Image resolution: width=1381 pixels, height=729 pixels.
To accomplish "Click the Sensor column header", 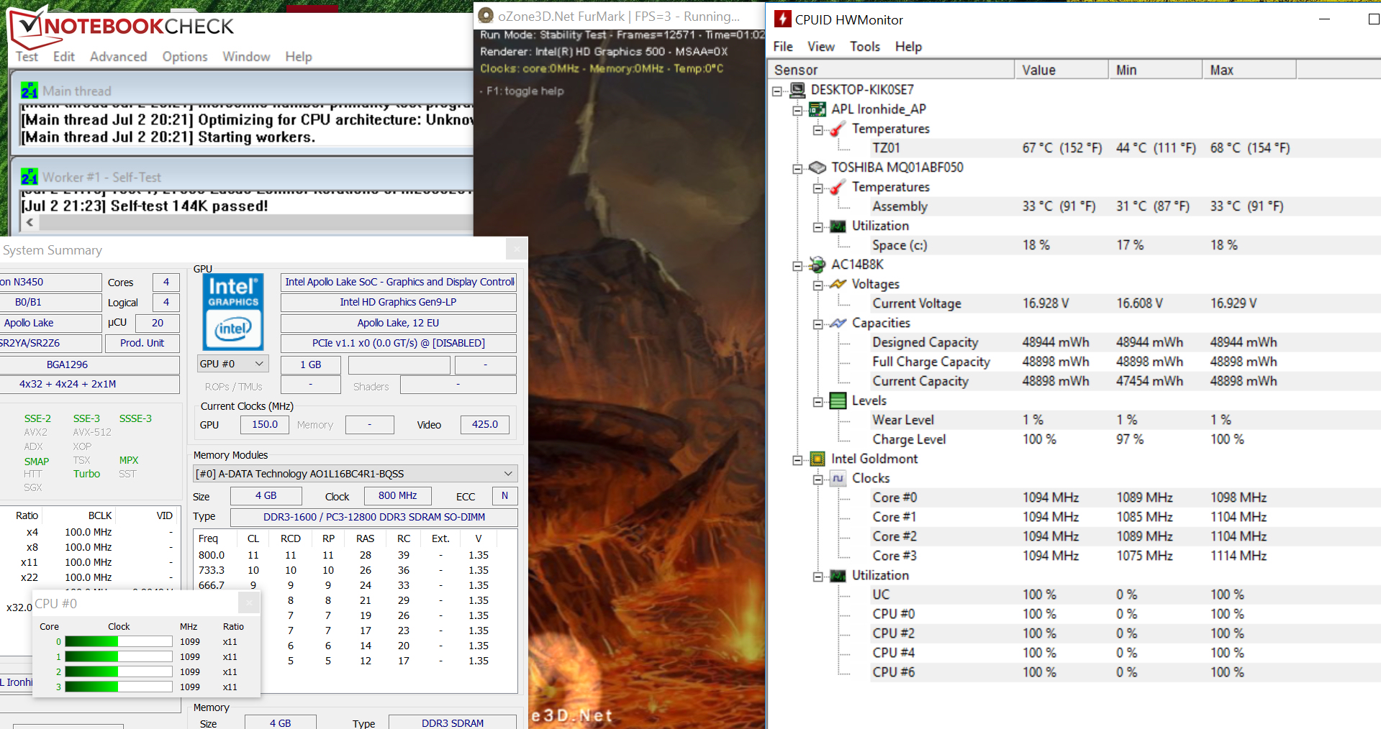I will point(891,70).
